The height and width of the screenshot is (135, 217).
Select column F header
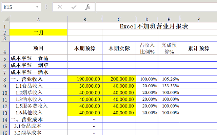(198, 20)
